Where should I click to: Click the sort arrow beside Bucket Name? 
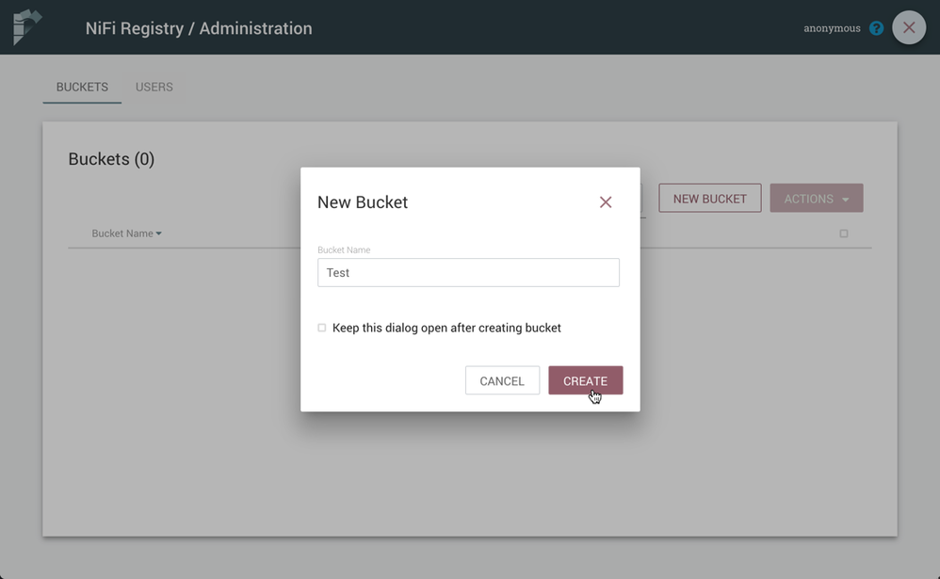pyautogui.click(x=157, y=233)
